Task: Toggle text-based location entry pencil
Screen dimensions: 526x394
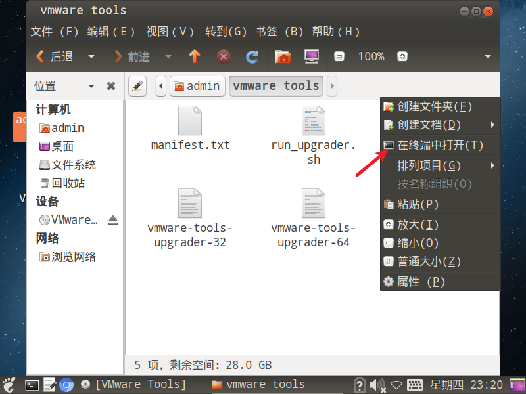Action: click(x=137, y=86)
